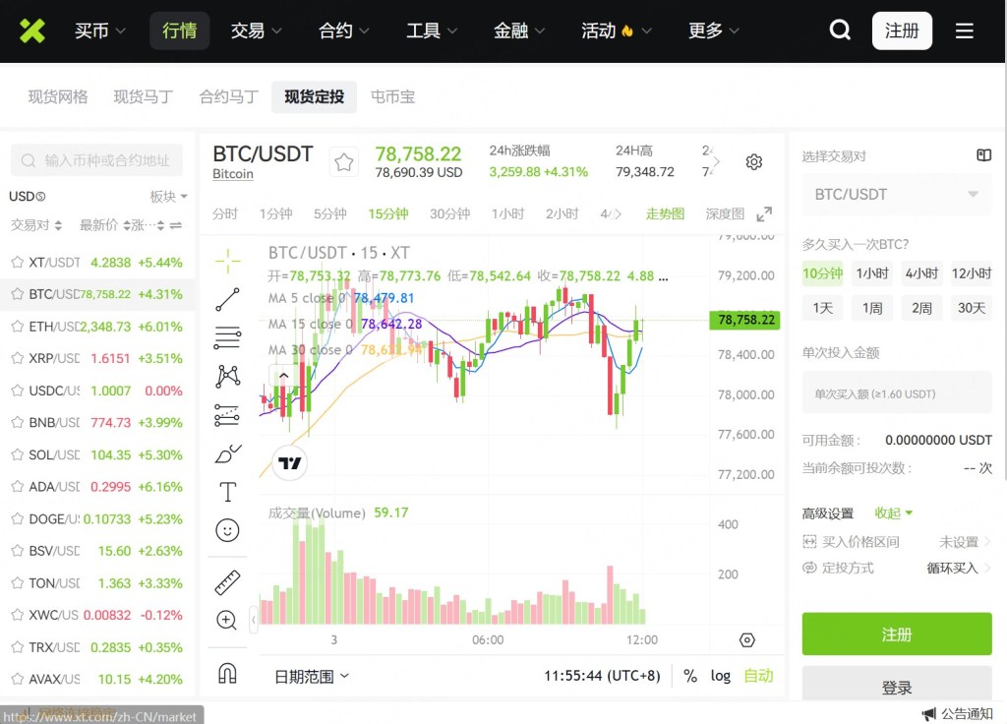Switch to the 屯币宝 tab
The height and width of the screenshot is (724, 1007).
click(x=392, y=97)
